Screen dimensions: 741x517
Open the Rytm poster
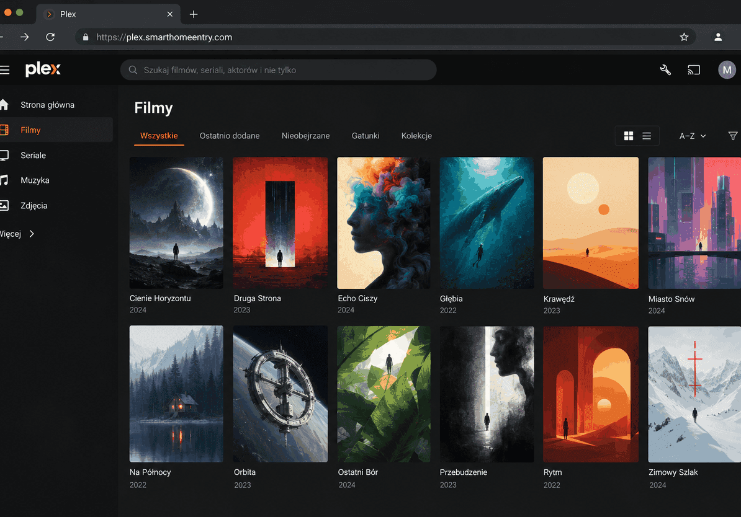pyautogui.click(x=591, y=394)
